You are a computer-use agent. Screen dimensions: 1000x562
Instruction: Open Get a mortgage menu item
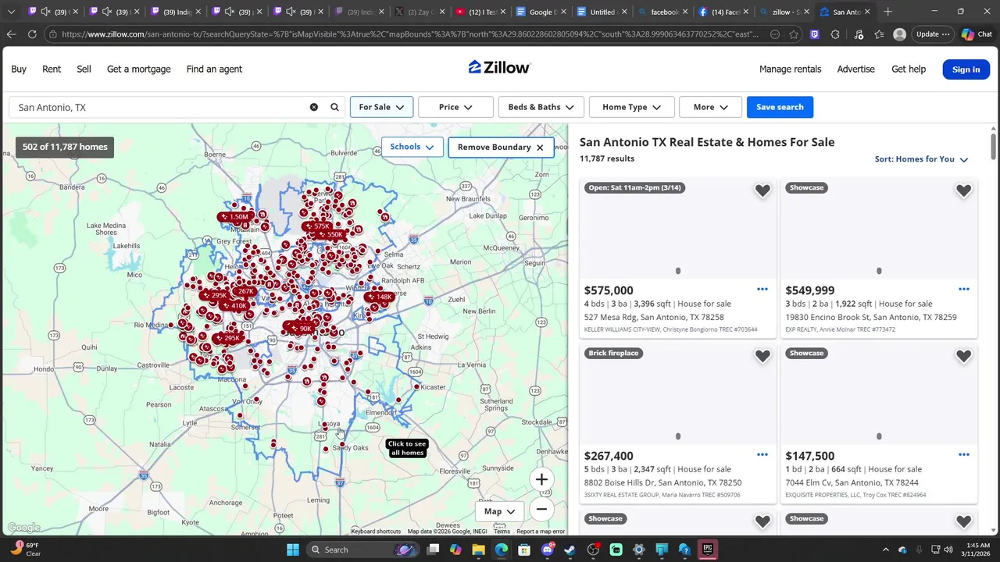(139, 69)
